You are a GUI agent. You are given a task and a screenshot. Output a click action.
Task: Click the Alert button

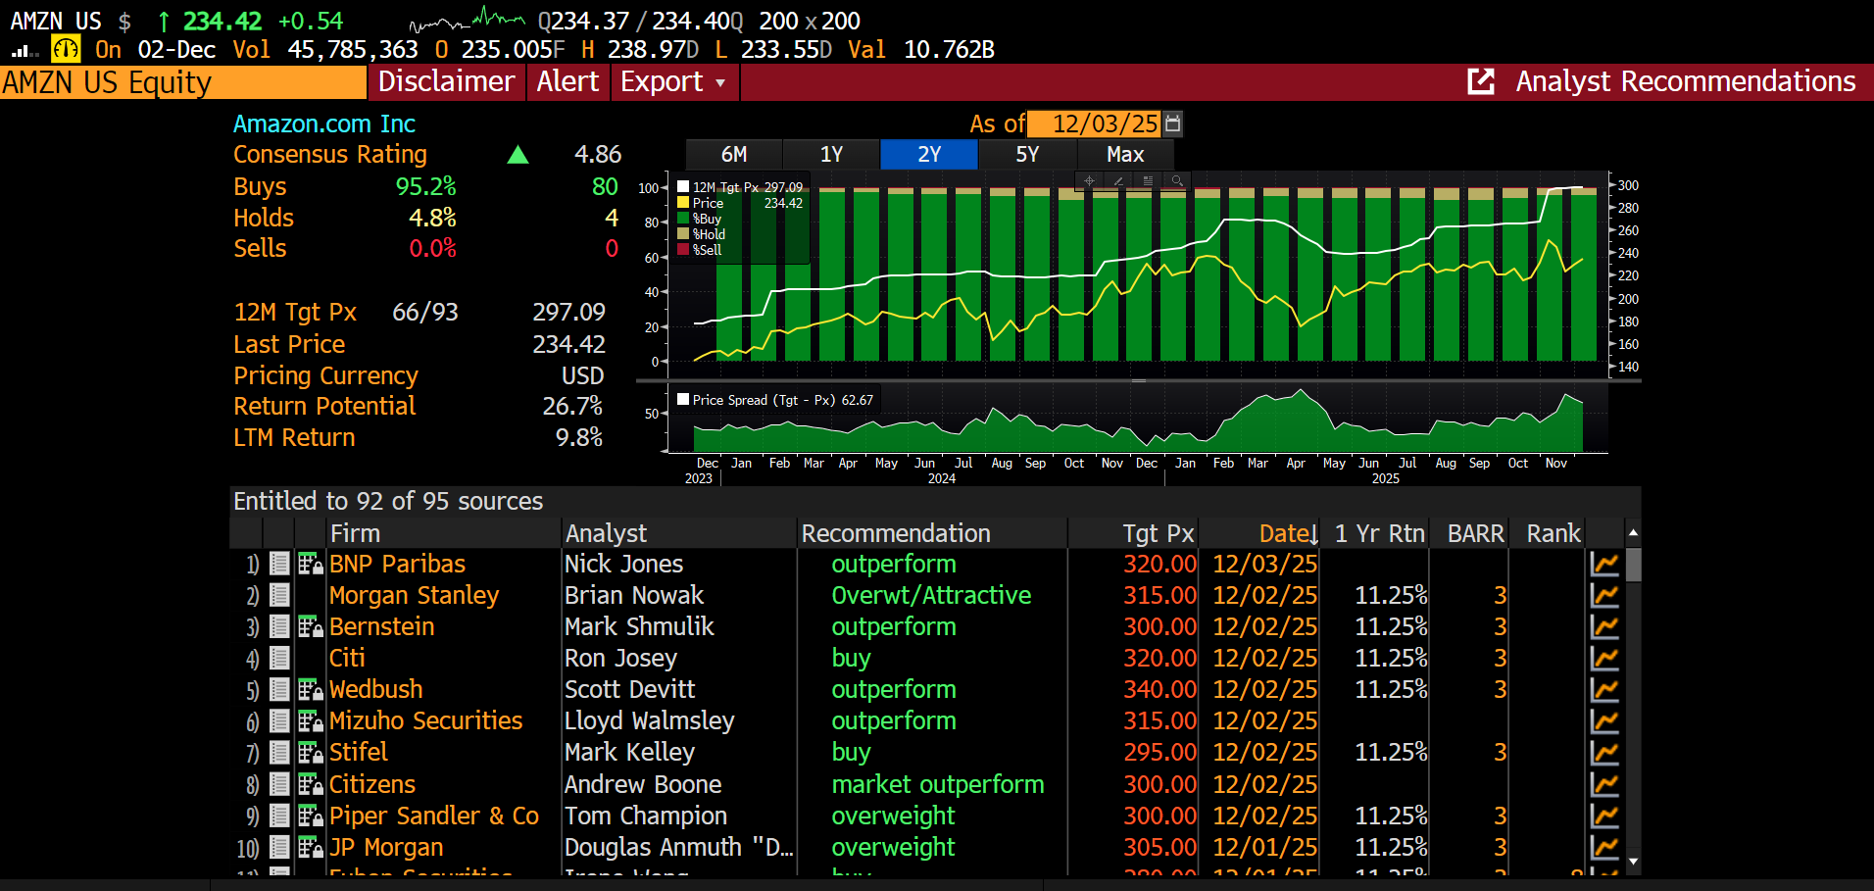(567, 82)
